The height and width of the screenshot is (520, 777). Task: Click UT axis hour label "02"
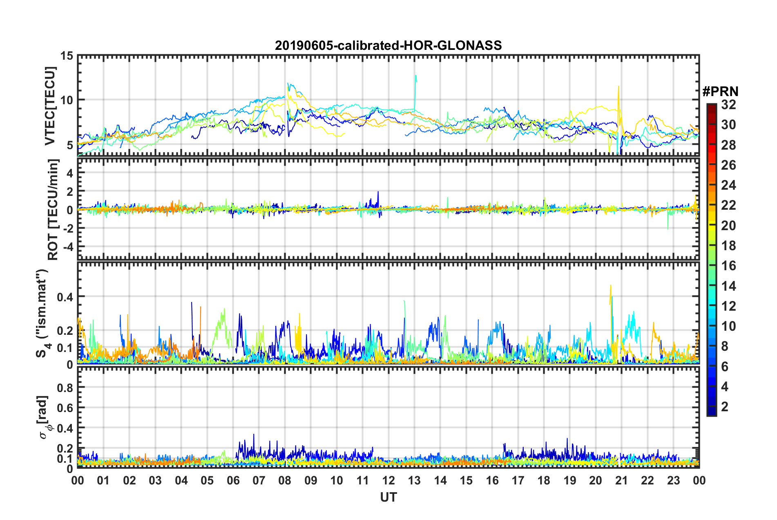click(129, 481)
